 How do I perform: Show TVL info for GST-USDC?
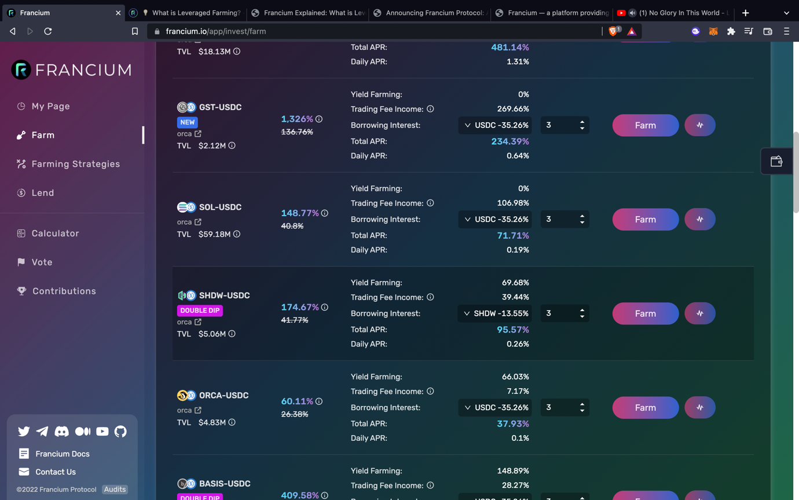click(x=232, y=145)
